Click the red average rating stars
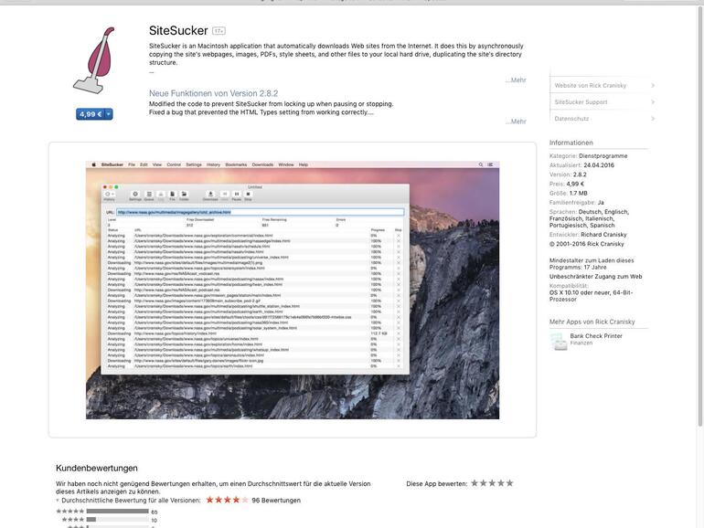704x528 pixels. point(227,500)
